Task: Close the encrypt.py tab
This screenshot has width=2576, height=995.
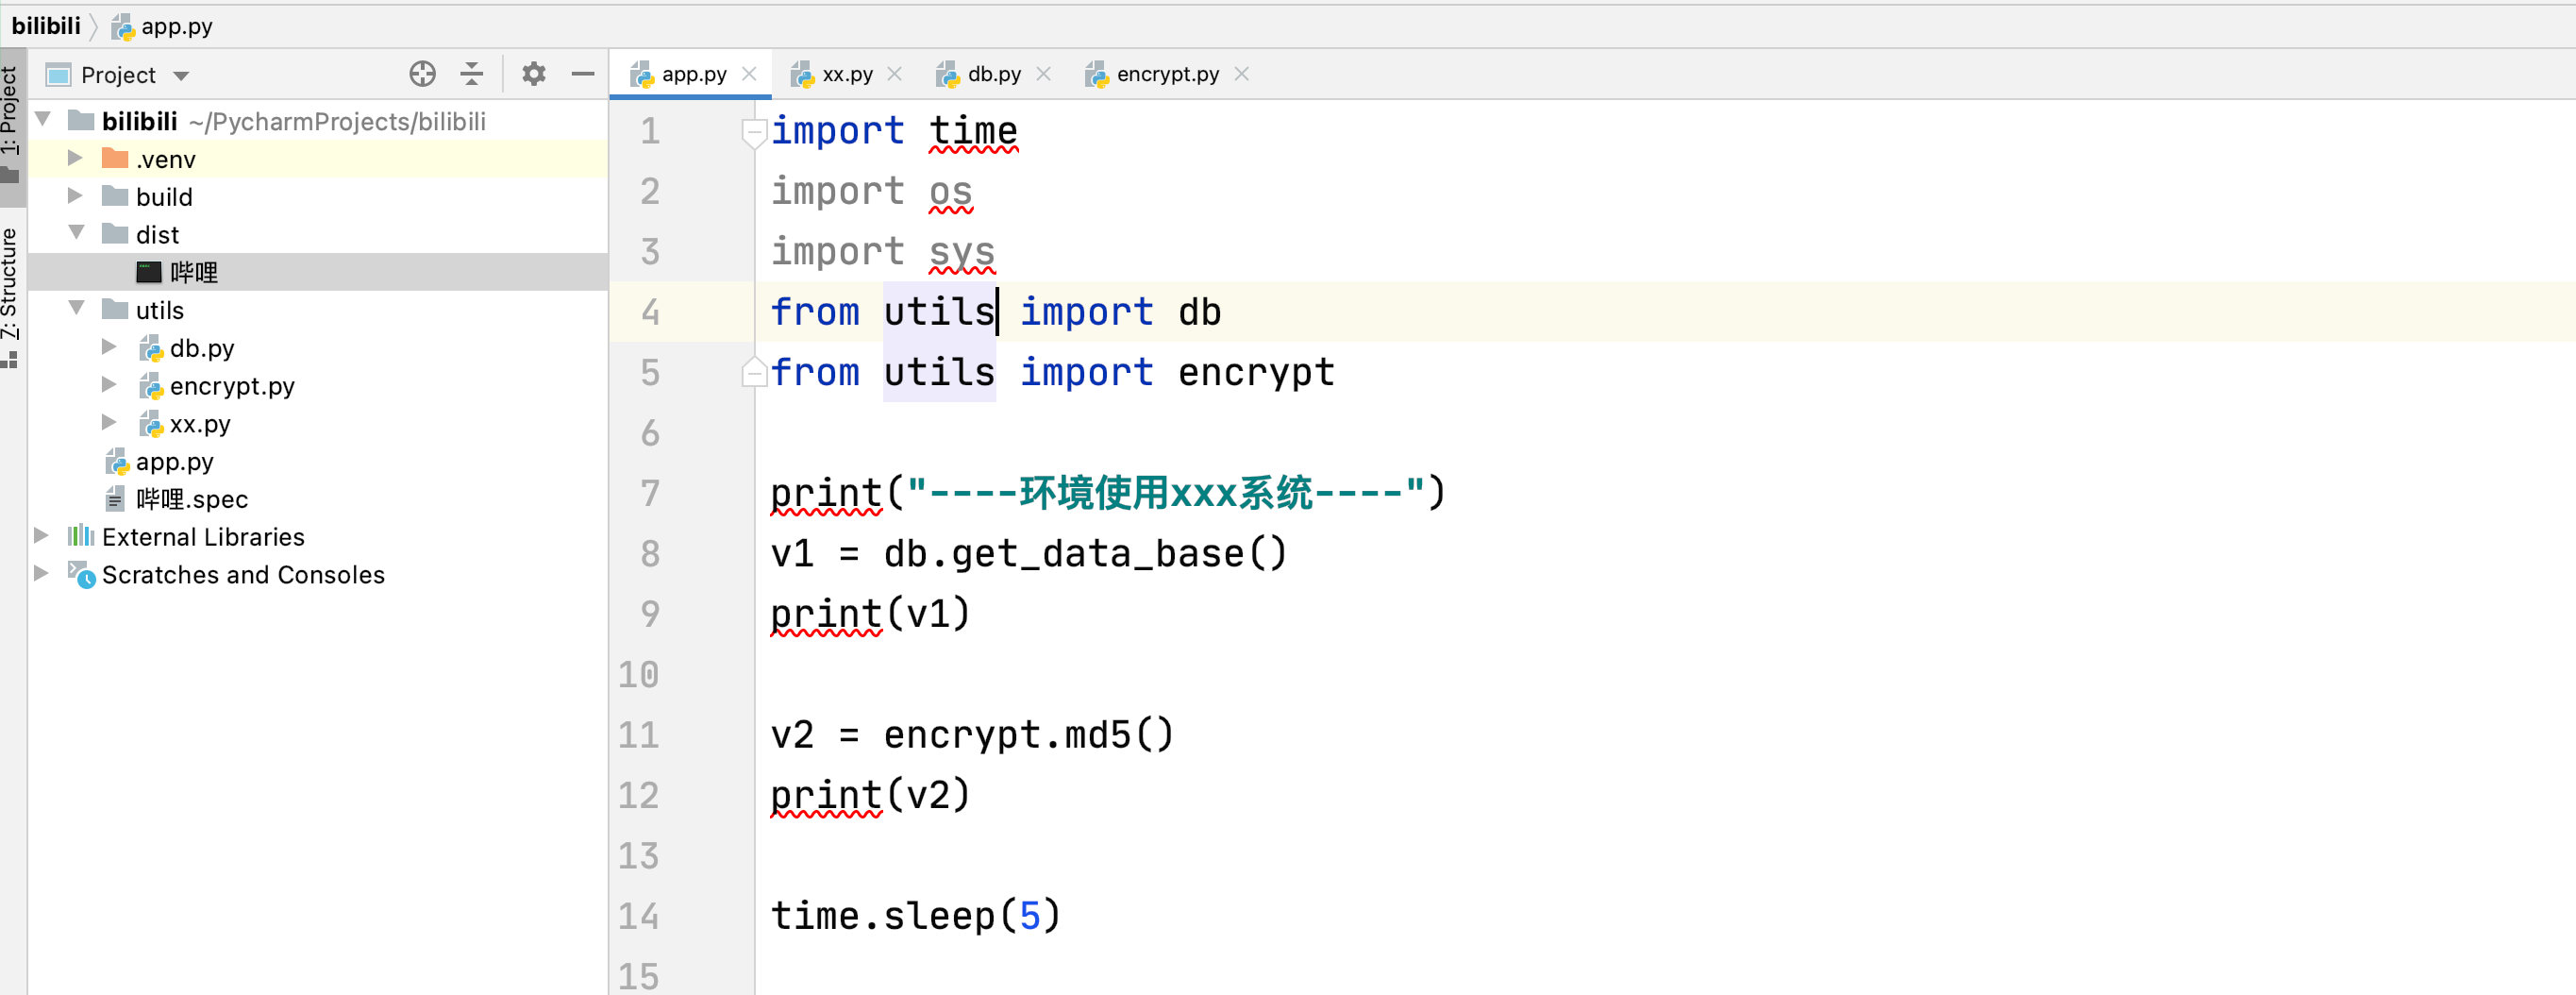Action: tap(1241, 74)
